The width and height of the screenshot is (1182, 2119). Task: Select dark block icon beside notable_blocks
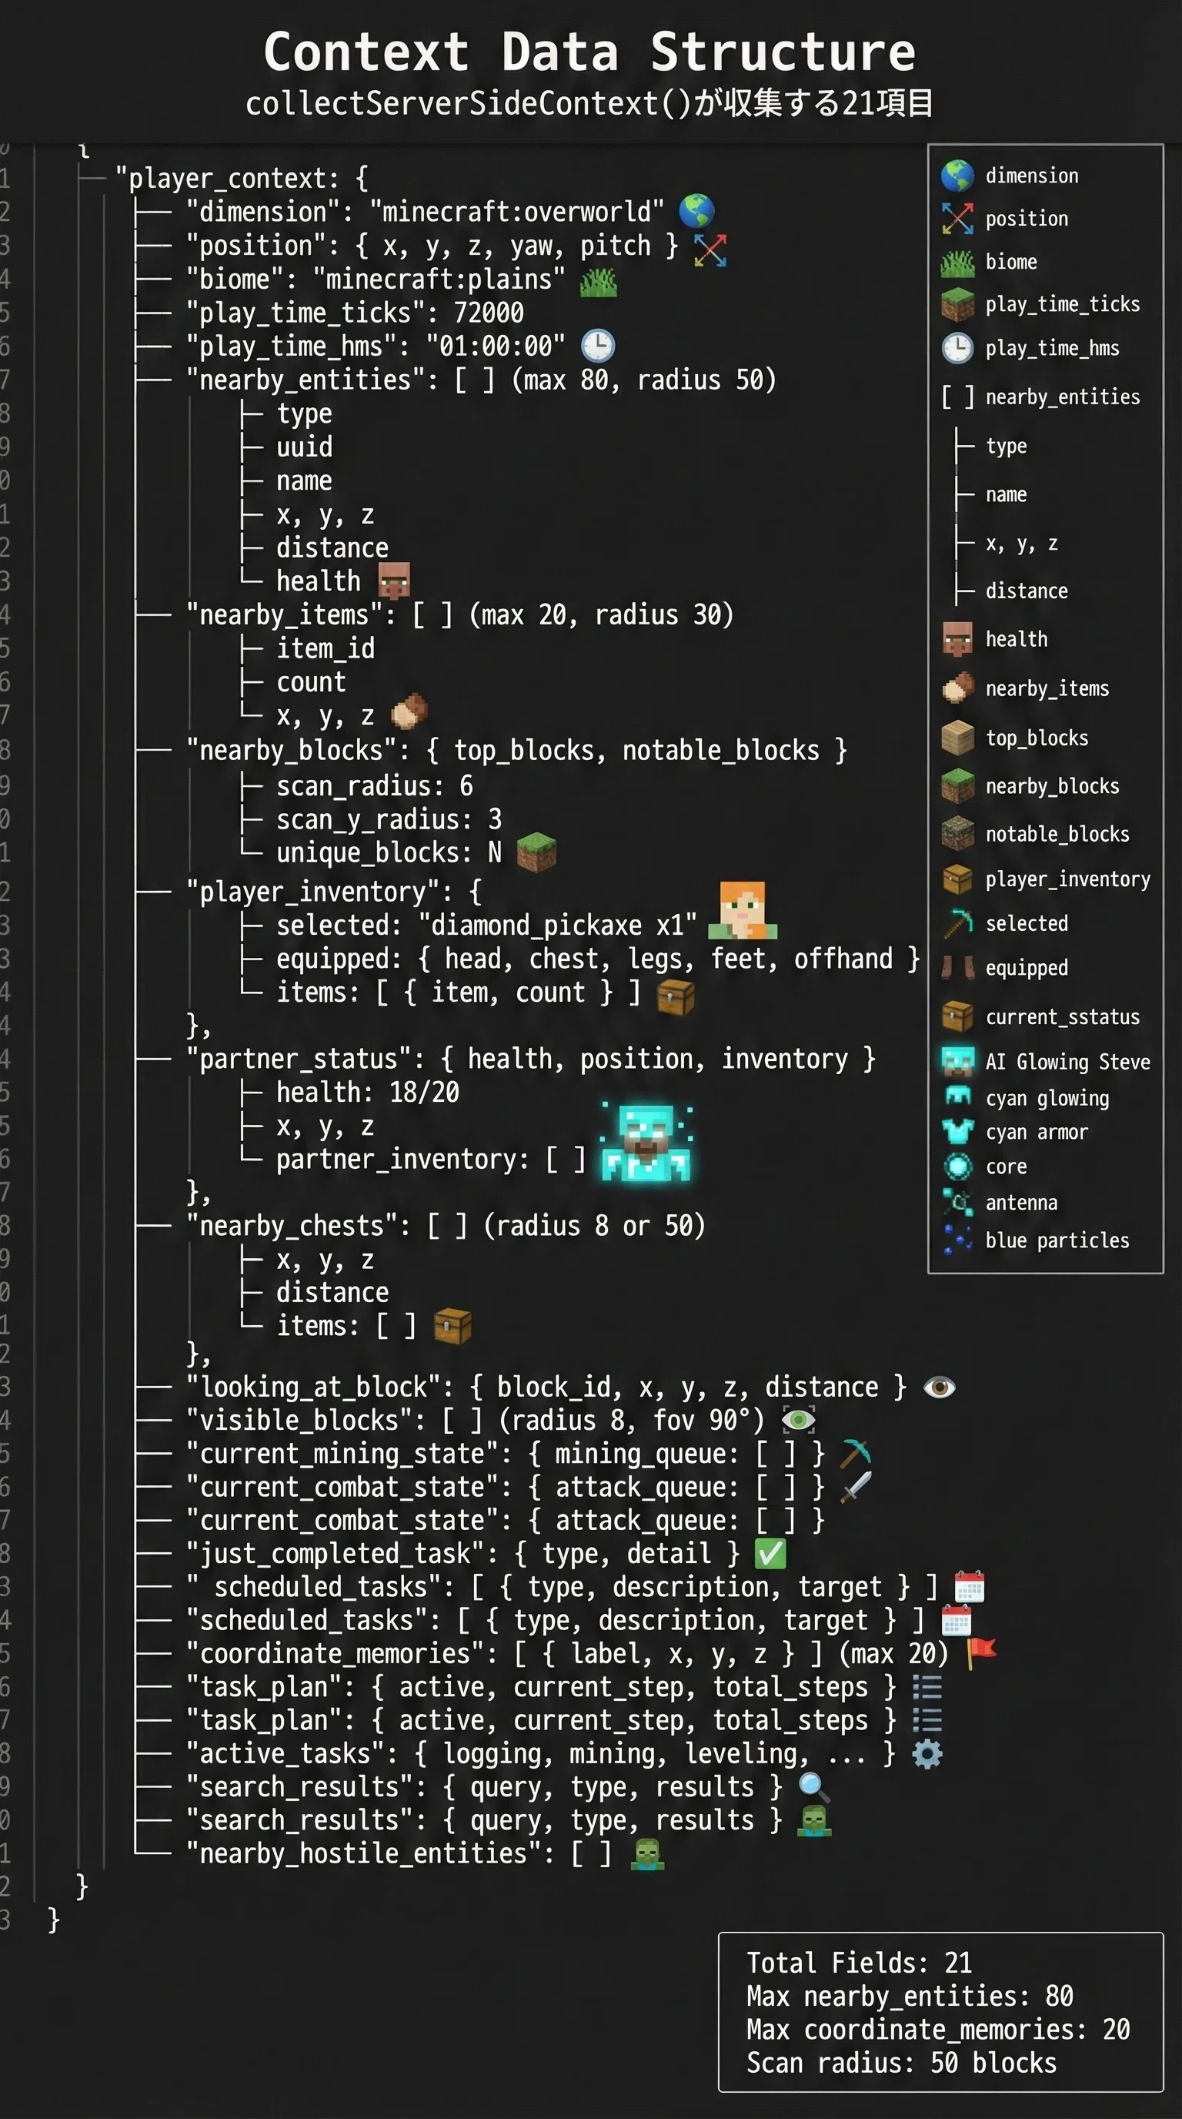[957, 833]
